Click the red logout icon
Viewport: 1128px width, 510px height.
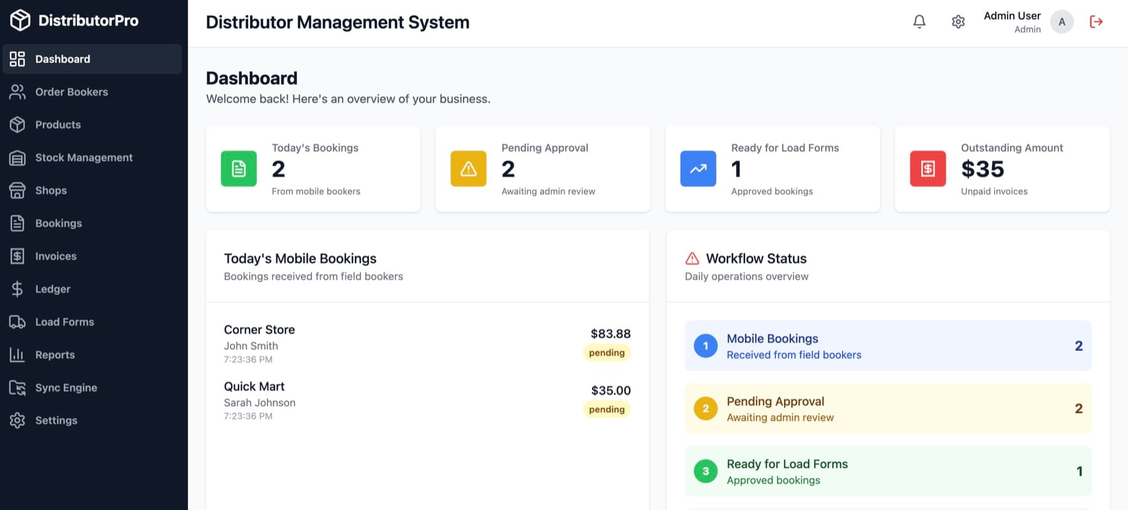(x=1096, y=22)
